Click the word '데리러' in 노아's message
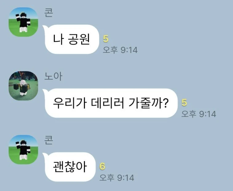Screen dimensions: 233x191 point(108,103)
